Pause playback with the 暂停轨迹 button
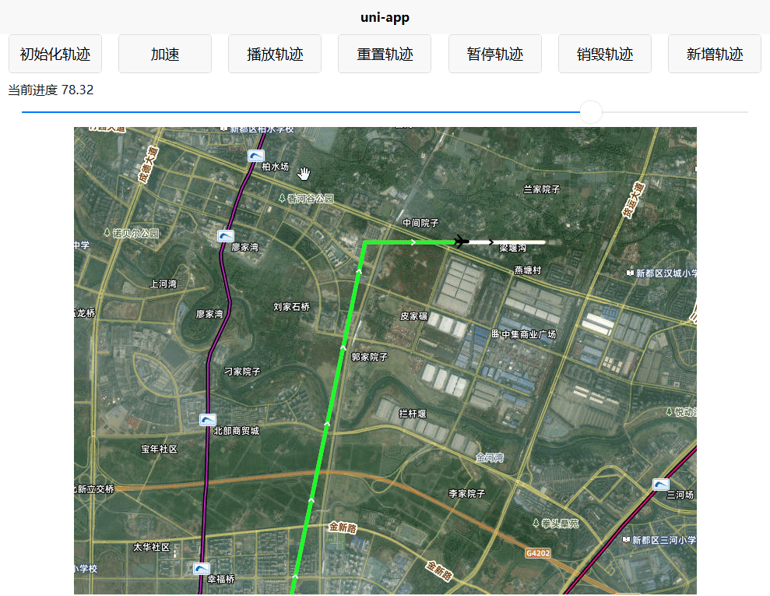This screenshot has width=770, height=596. [494, 53]
